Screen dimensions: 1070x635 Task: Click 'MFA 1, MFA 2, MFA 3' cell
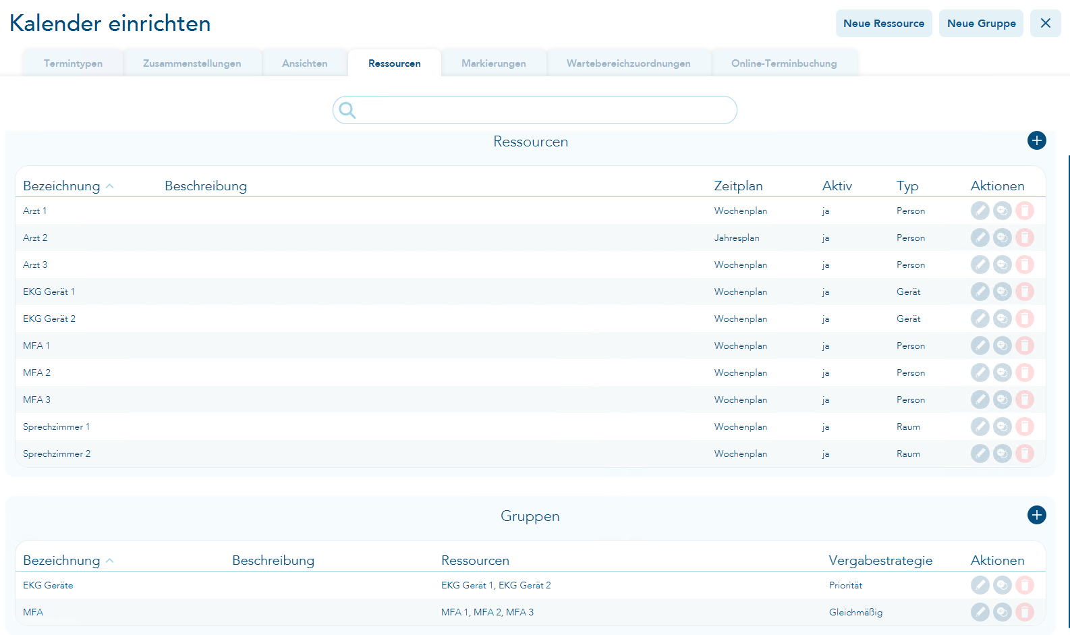[487, 612]
